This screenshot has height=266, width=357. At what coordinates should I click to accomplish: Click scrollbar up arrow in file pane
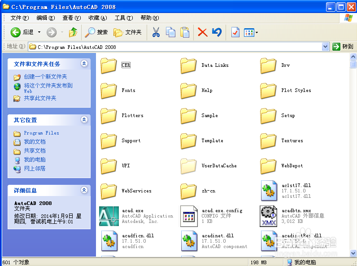tap(353, 57)
